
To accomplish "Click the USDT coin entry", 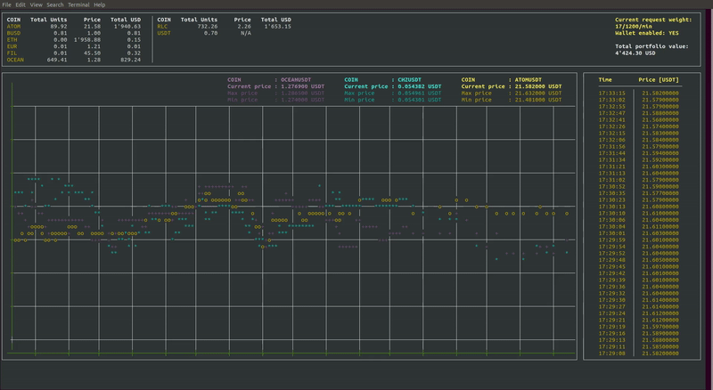I will coord(164,33).
